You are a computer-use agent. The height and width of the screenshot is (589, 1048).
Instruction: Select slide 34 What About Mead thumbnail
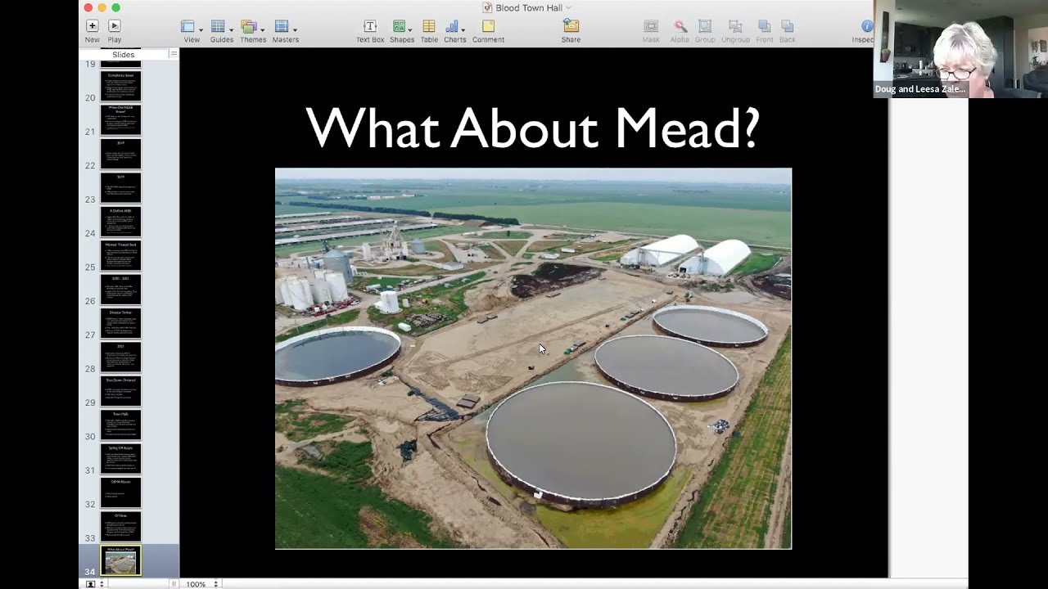pos(121,561)
